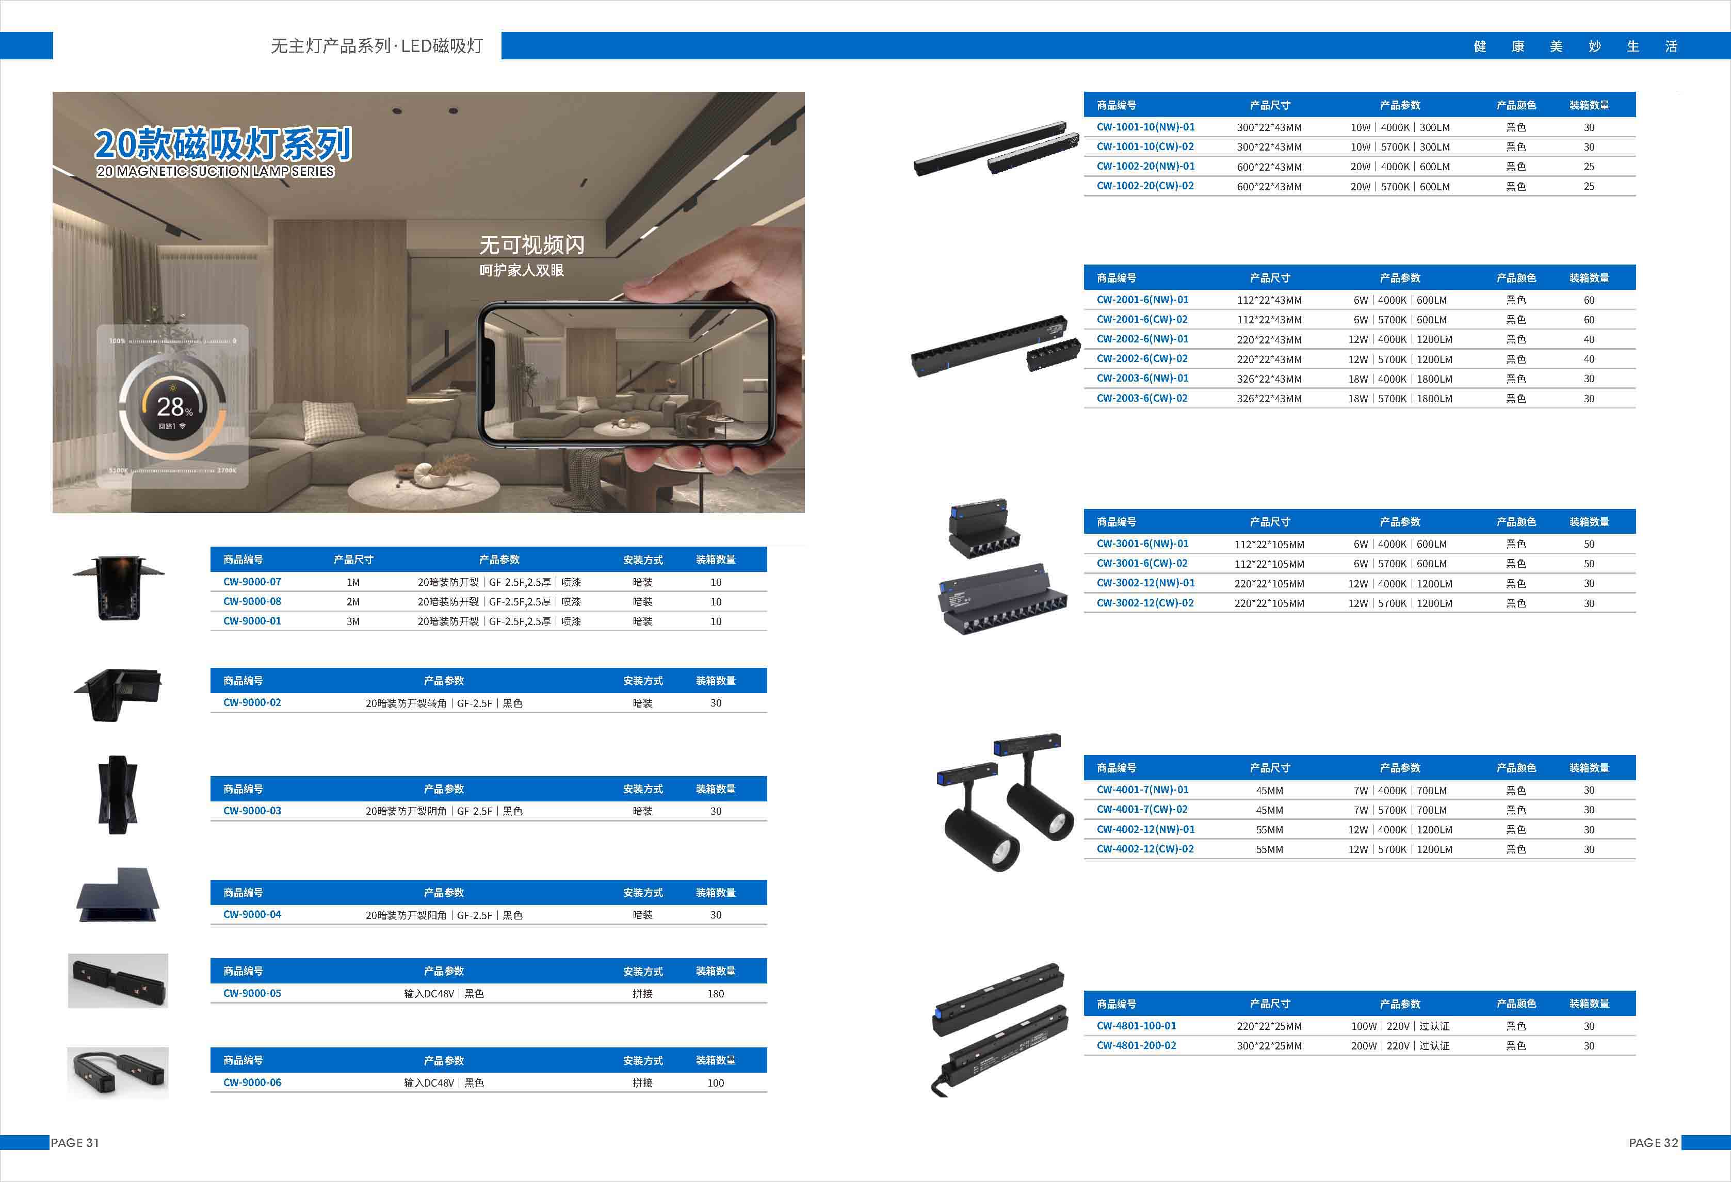Click the product code CW-1002-20(NW)-01
Viewport: 1731px width, 1182px height.
1145,167
